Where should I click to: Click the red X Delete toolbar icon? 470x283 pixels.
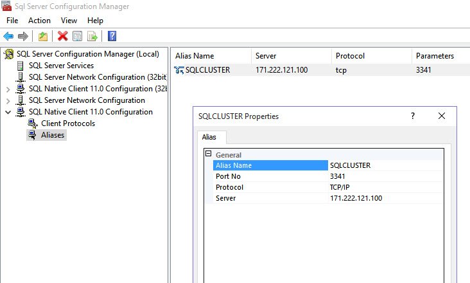(62, 36)
